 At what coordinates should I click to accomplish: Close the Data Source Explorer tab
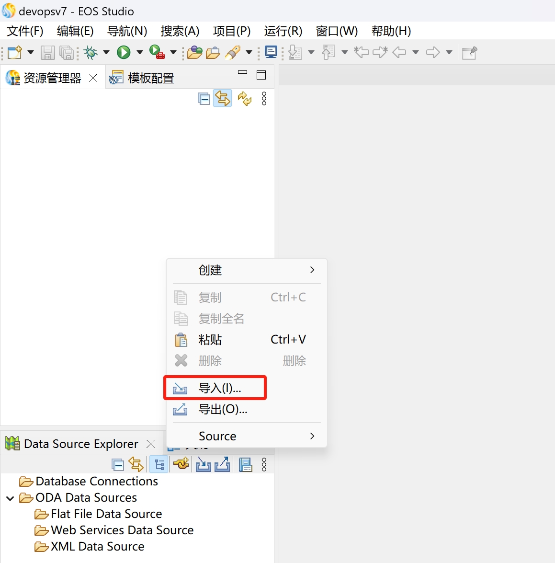click(151, 444)
